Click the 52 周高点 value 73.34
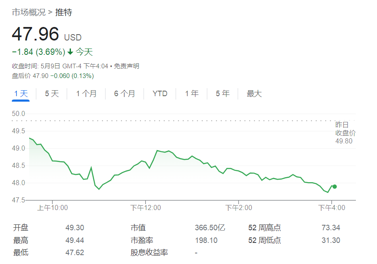This screenshot has height=264, width=377. (x=331, y=227)
